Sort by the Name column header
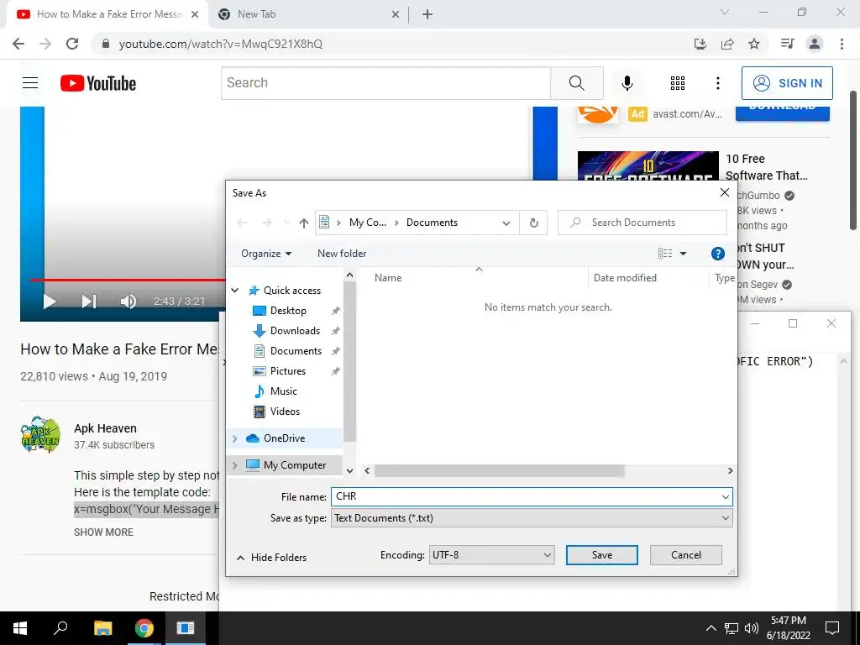Image resolution: width=860 pixels, height=645 pixels. coord(388,278)
